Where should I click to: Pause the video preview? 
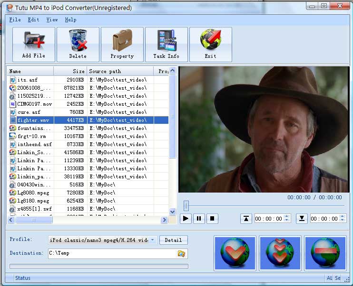tap(199, 219)
